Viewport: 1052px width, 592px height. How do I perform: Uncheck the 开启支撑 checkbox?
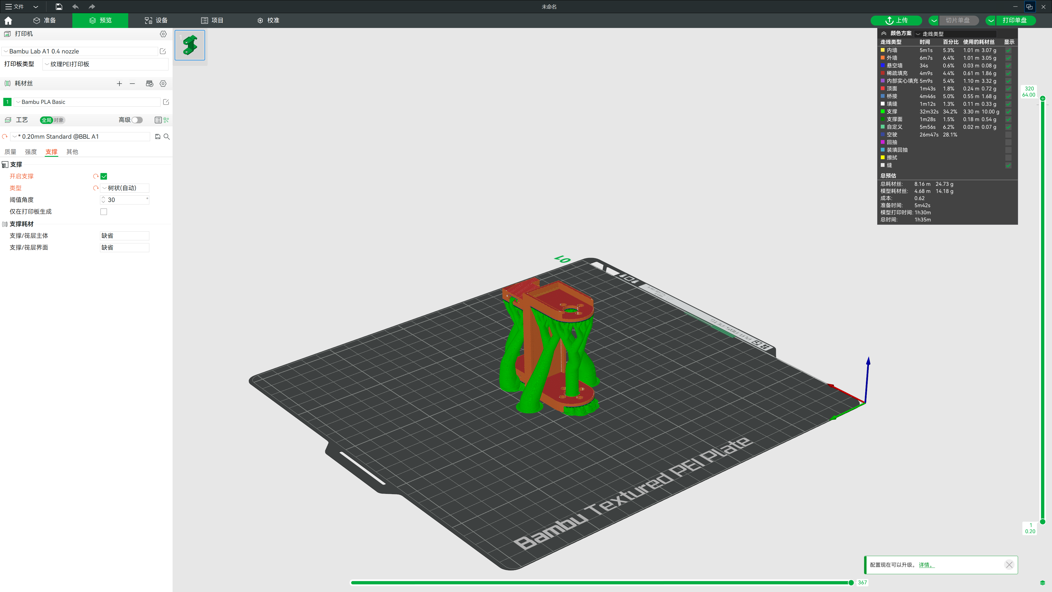pos(104,176)
